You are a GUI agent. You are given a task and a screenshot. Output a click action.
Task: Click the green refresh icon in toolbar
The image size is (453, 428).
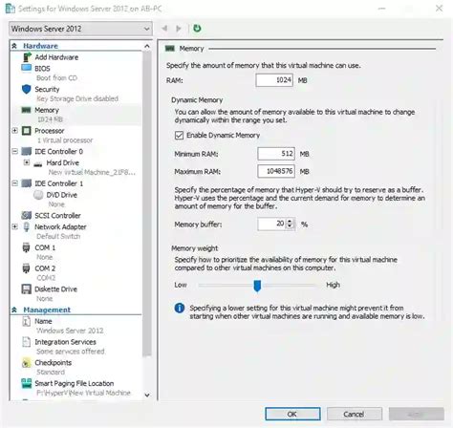pos(197,29)
